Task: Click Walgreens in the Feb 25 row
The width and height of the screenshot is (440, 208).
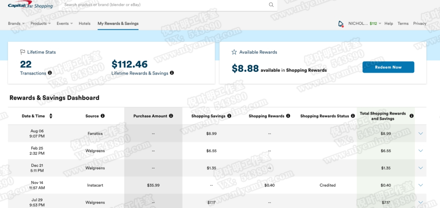Action: 95,151
